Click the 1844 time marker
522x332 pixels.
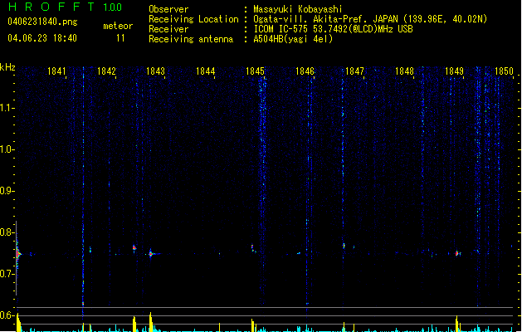[x=206, y=71]
